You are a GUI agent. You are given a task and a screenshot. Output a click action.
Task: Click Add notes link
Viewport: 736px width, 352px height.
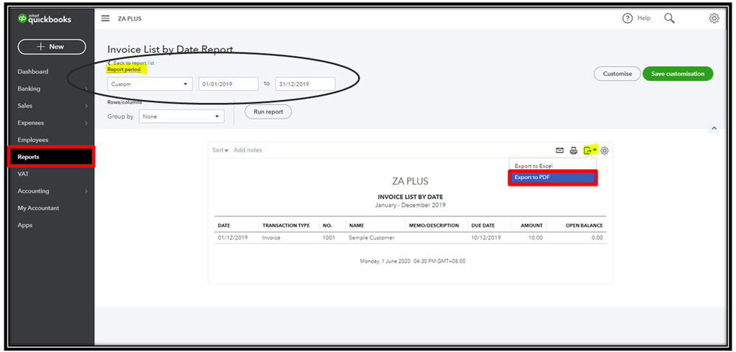tap(248, 150)
